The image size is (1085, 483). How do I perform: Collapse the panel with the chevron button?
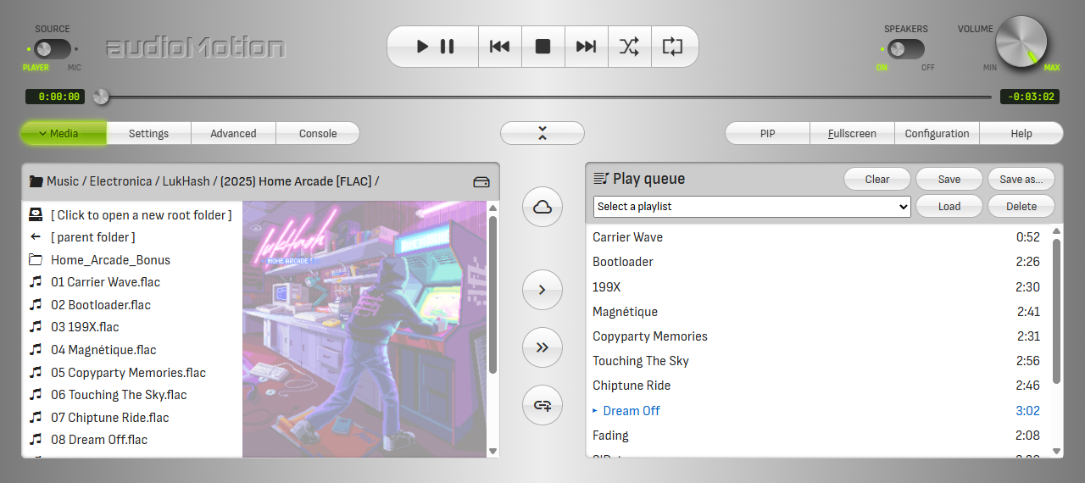[x=542, y=133]
